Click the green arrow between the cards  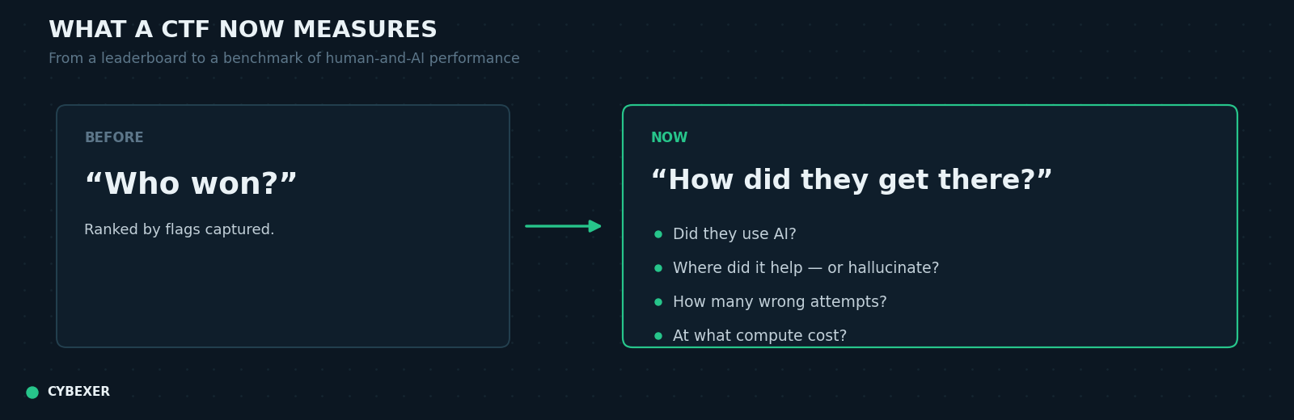[563, 226]
